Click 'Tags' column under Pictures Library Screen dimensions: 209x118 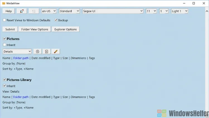point(92,97)
